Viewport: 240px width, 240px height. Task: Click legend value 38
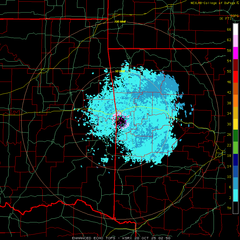[229, 103]
